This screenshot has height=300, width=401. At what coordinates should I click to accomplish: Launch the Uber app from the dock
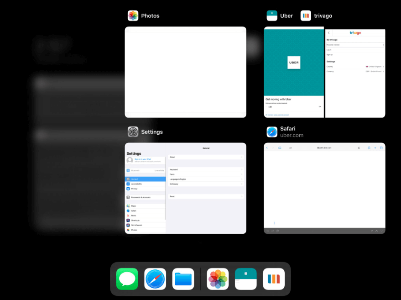(x=246, y=279)
